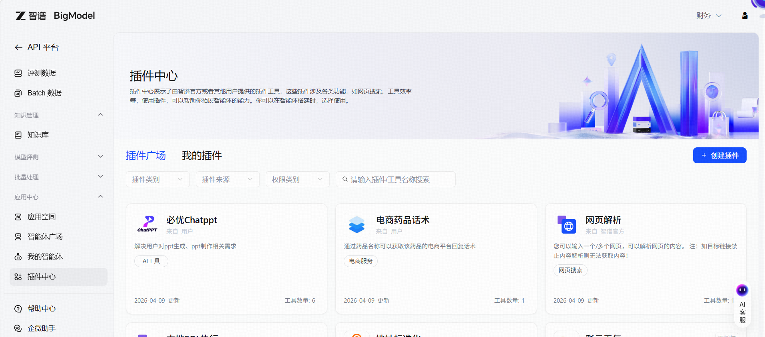Go back using API 平台 arrow
This screenshot has height=337, width=765.
[x=18, y=48]
